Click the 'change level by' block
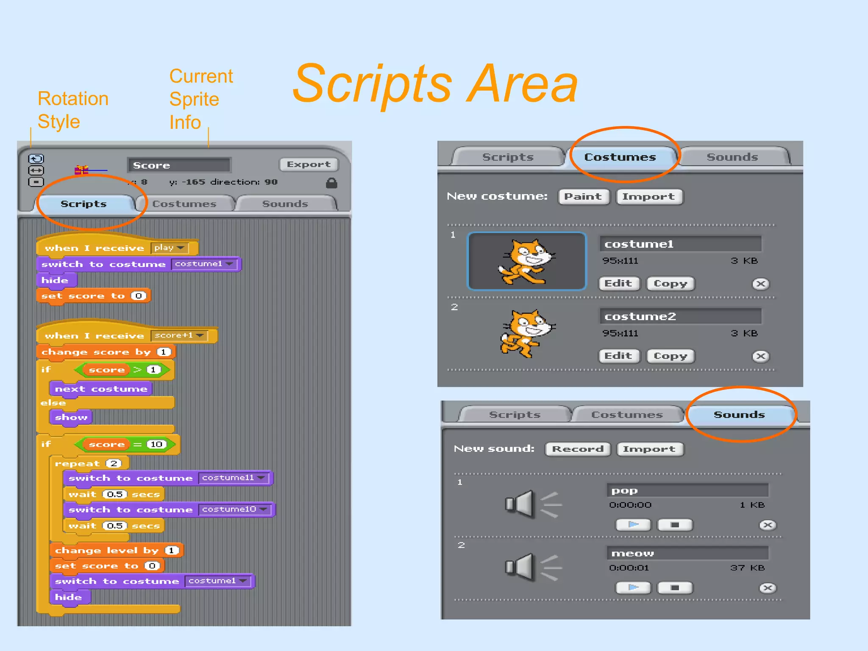The width and height of the screenshot is (868, 651). click(x=117, y=550)
